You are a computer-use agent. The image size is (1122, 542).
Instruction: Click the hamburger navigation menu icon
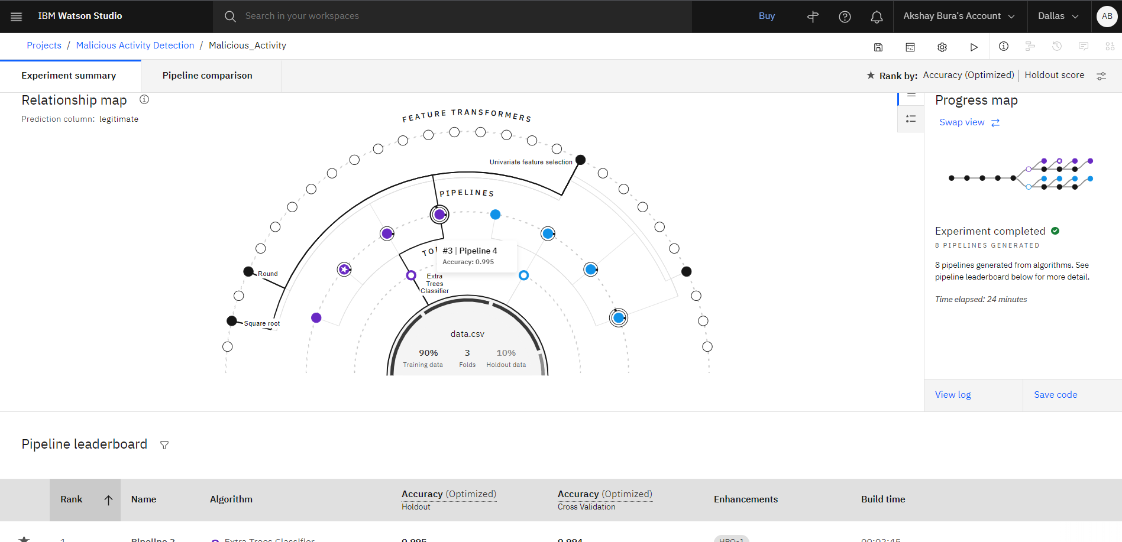coord(16,16)
